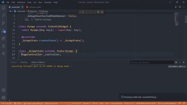This screenshot has height=105, width=187.
Task: Open the Testing flask view
Action: coord(4,46)
